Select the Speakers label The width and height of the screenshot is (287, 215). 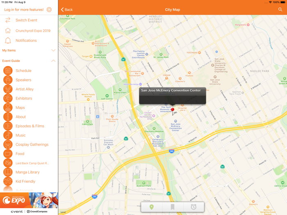pos(23,80)
